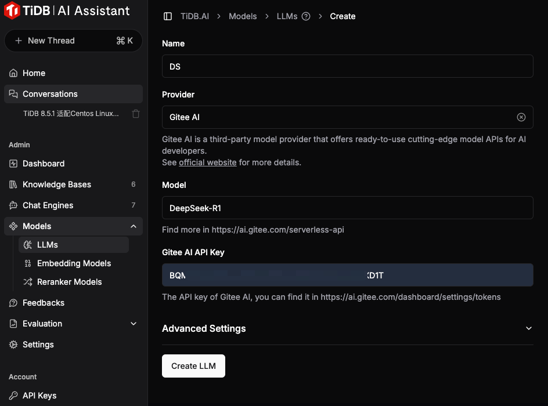Go to Reranker Models
548x406 pixels.
point(69,282)
